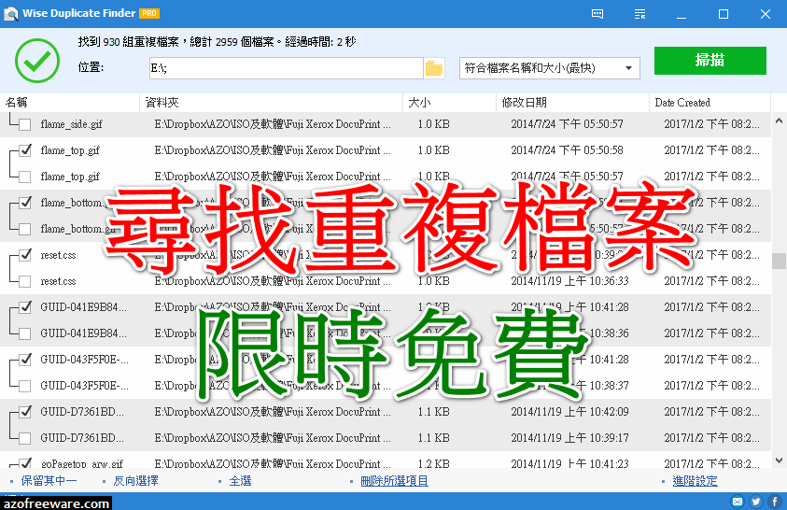Click the folder browse icon

point(434,68)
